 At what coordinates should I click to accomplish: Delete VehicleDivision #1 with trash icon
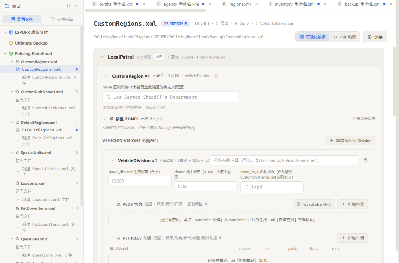(365, 160)
